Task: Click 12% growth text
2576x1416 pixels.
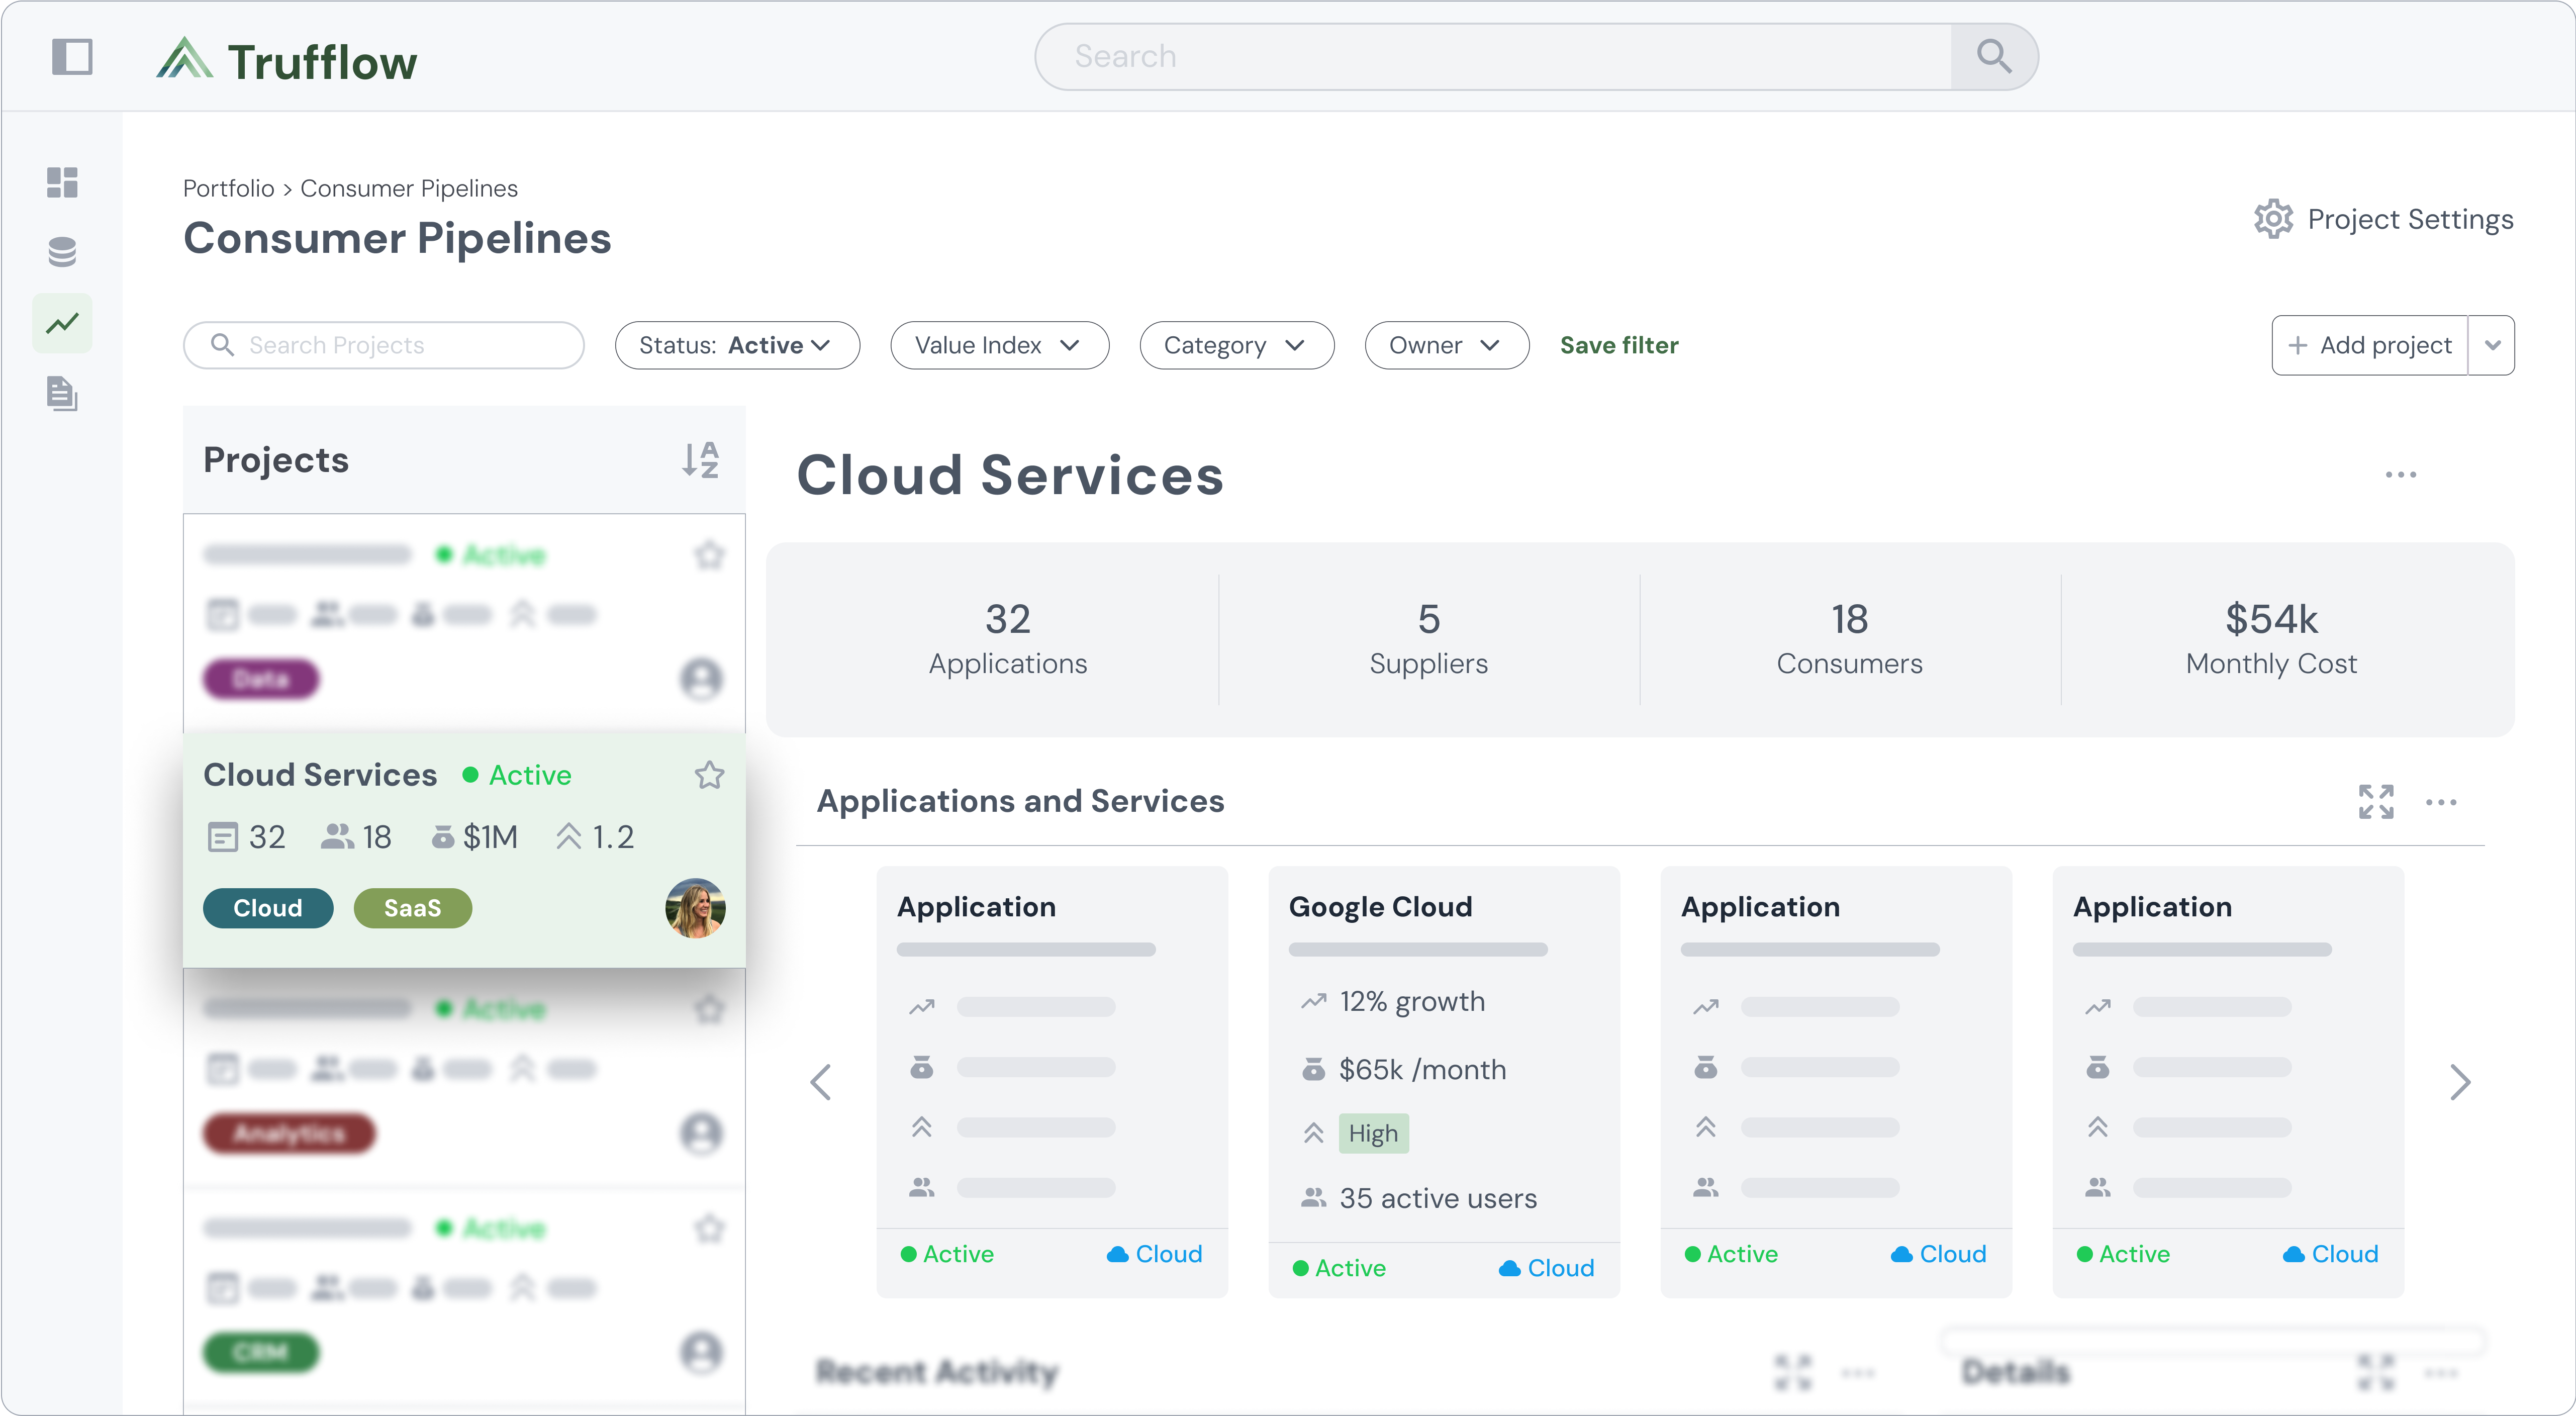Action: (x=1412, y=1001)
